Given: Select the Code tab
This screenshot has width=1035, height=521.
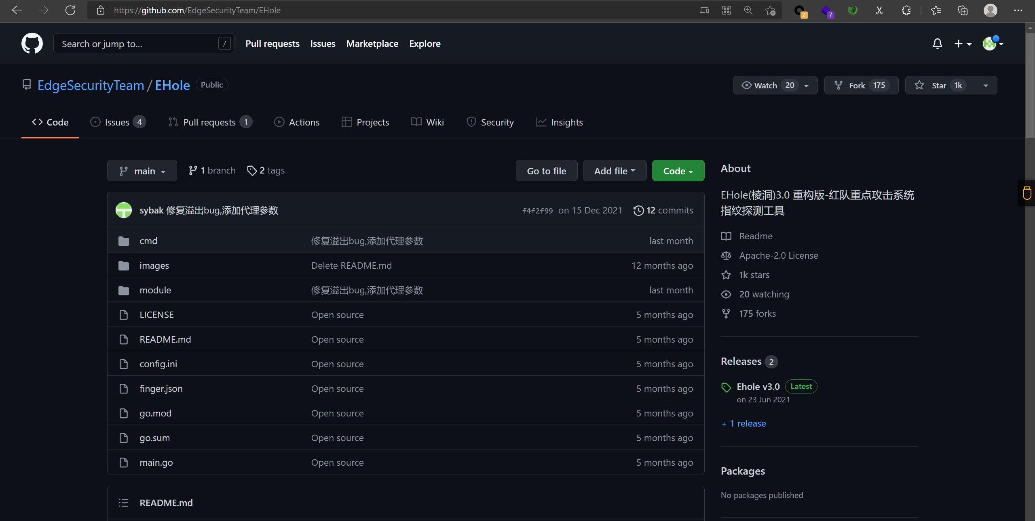Looking at the screenshot, I should (x=50, y=122).
